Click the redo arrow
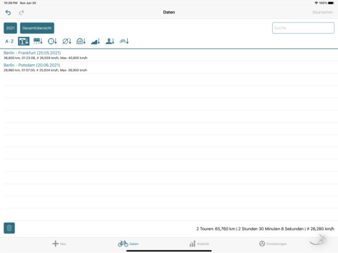The height and width of the screenshot is (253, 338). pos(21,12)
